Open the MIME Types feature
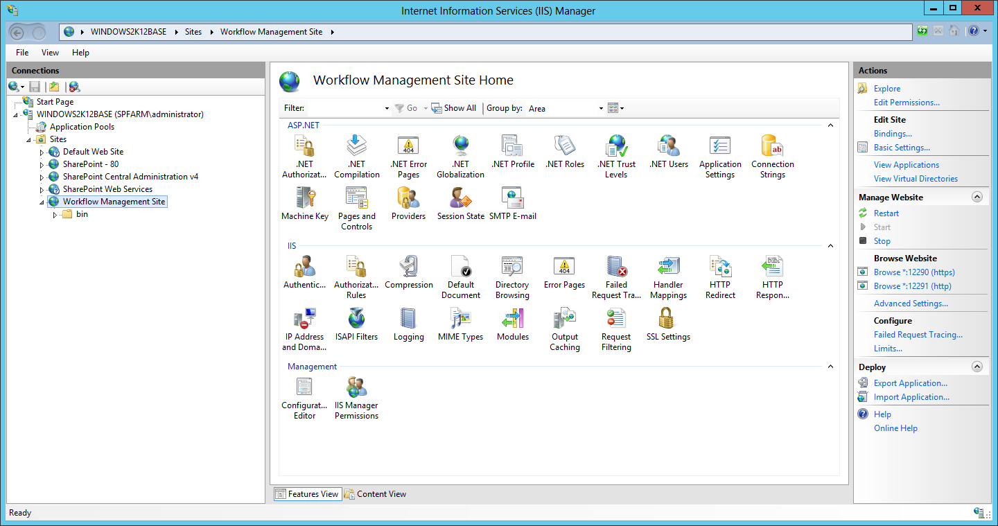The width and height of the screenshot is (998, 526). (460, 321)
